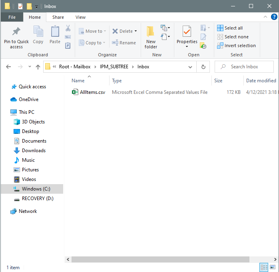Expand the Delete dropdown arrow
Image resolution: width=279 pixels, height=272 pixels.
136,31
